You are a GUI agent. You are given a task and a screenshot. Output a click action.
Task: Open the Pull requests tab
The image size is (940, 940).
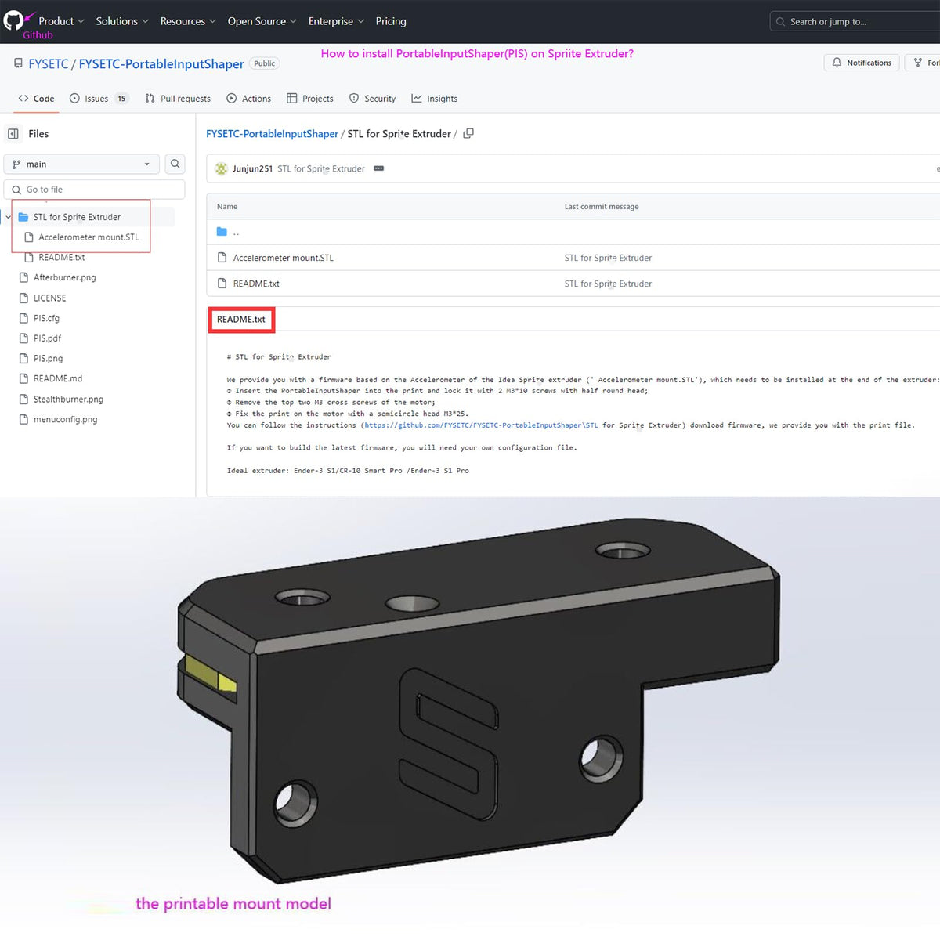pyautogui.click(x=178, y=99)
